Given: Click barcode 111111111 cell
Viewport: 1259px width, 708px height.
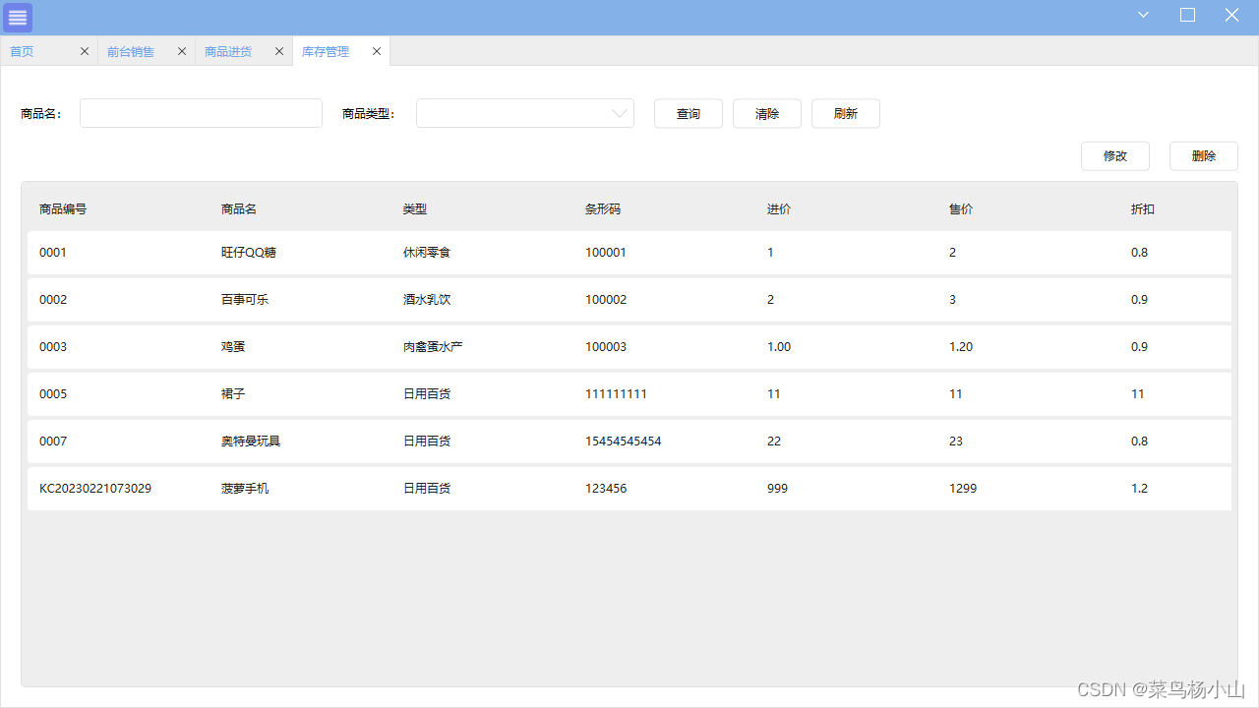Looking at the screenshot, I should [x=616, y=394].
